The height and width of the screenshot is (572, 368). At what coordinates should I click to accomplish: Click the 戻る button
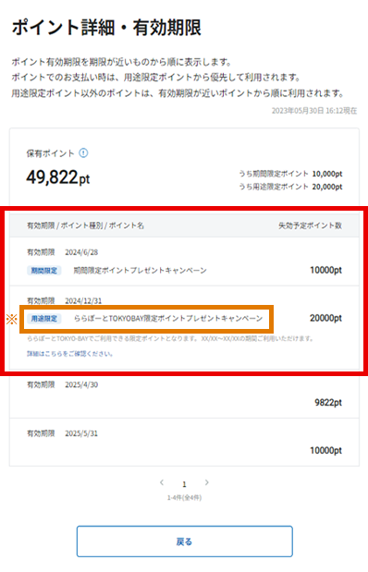click(x=184, y=542)
